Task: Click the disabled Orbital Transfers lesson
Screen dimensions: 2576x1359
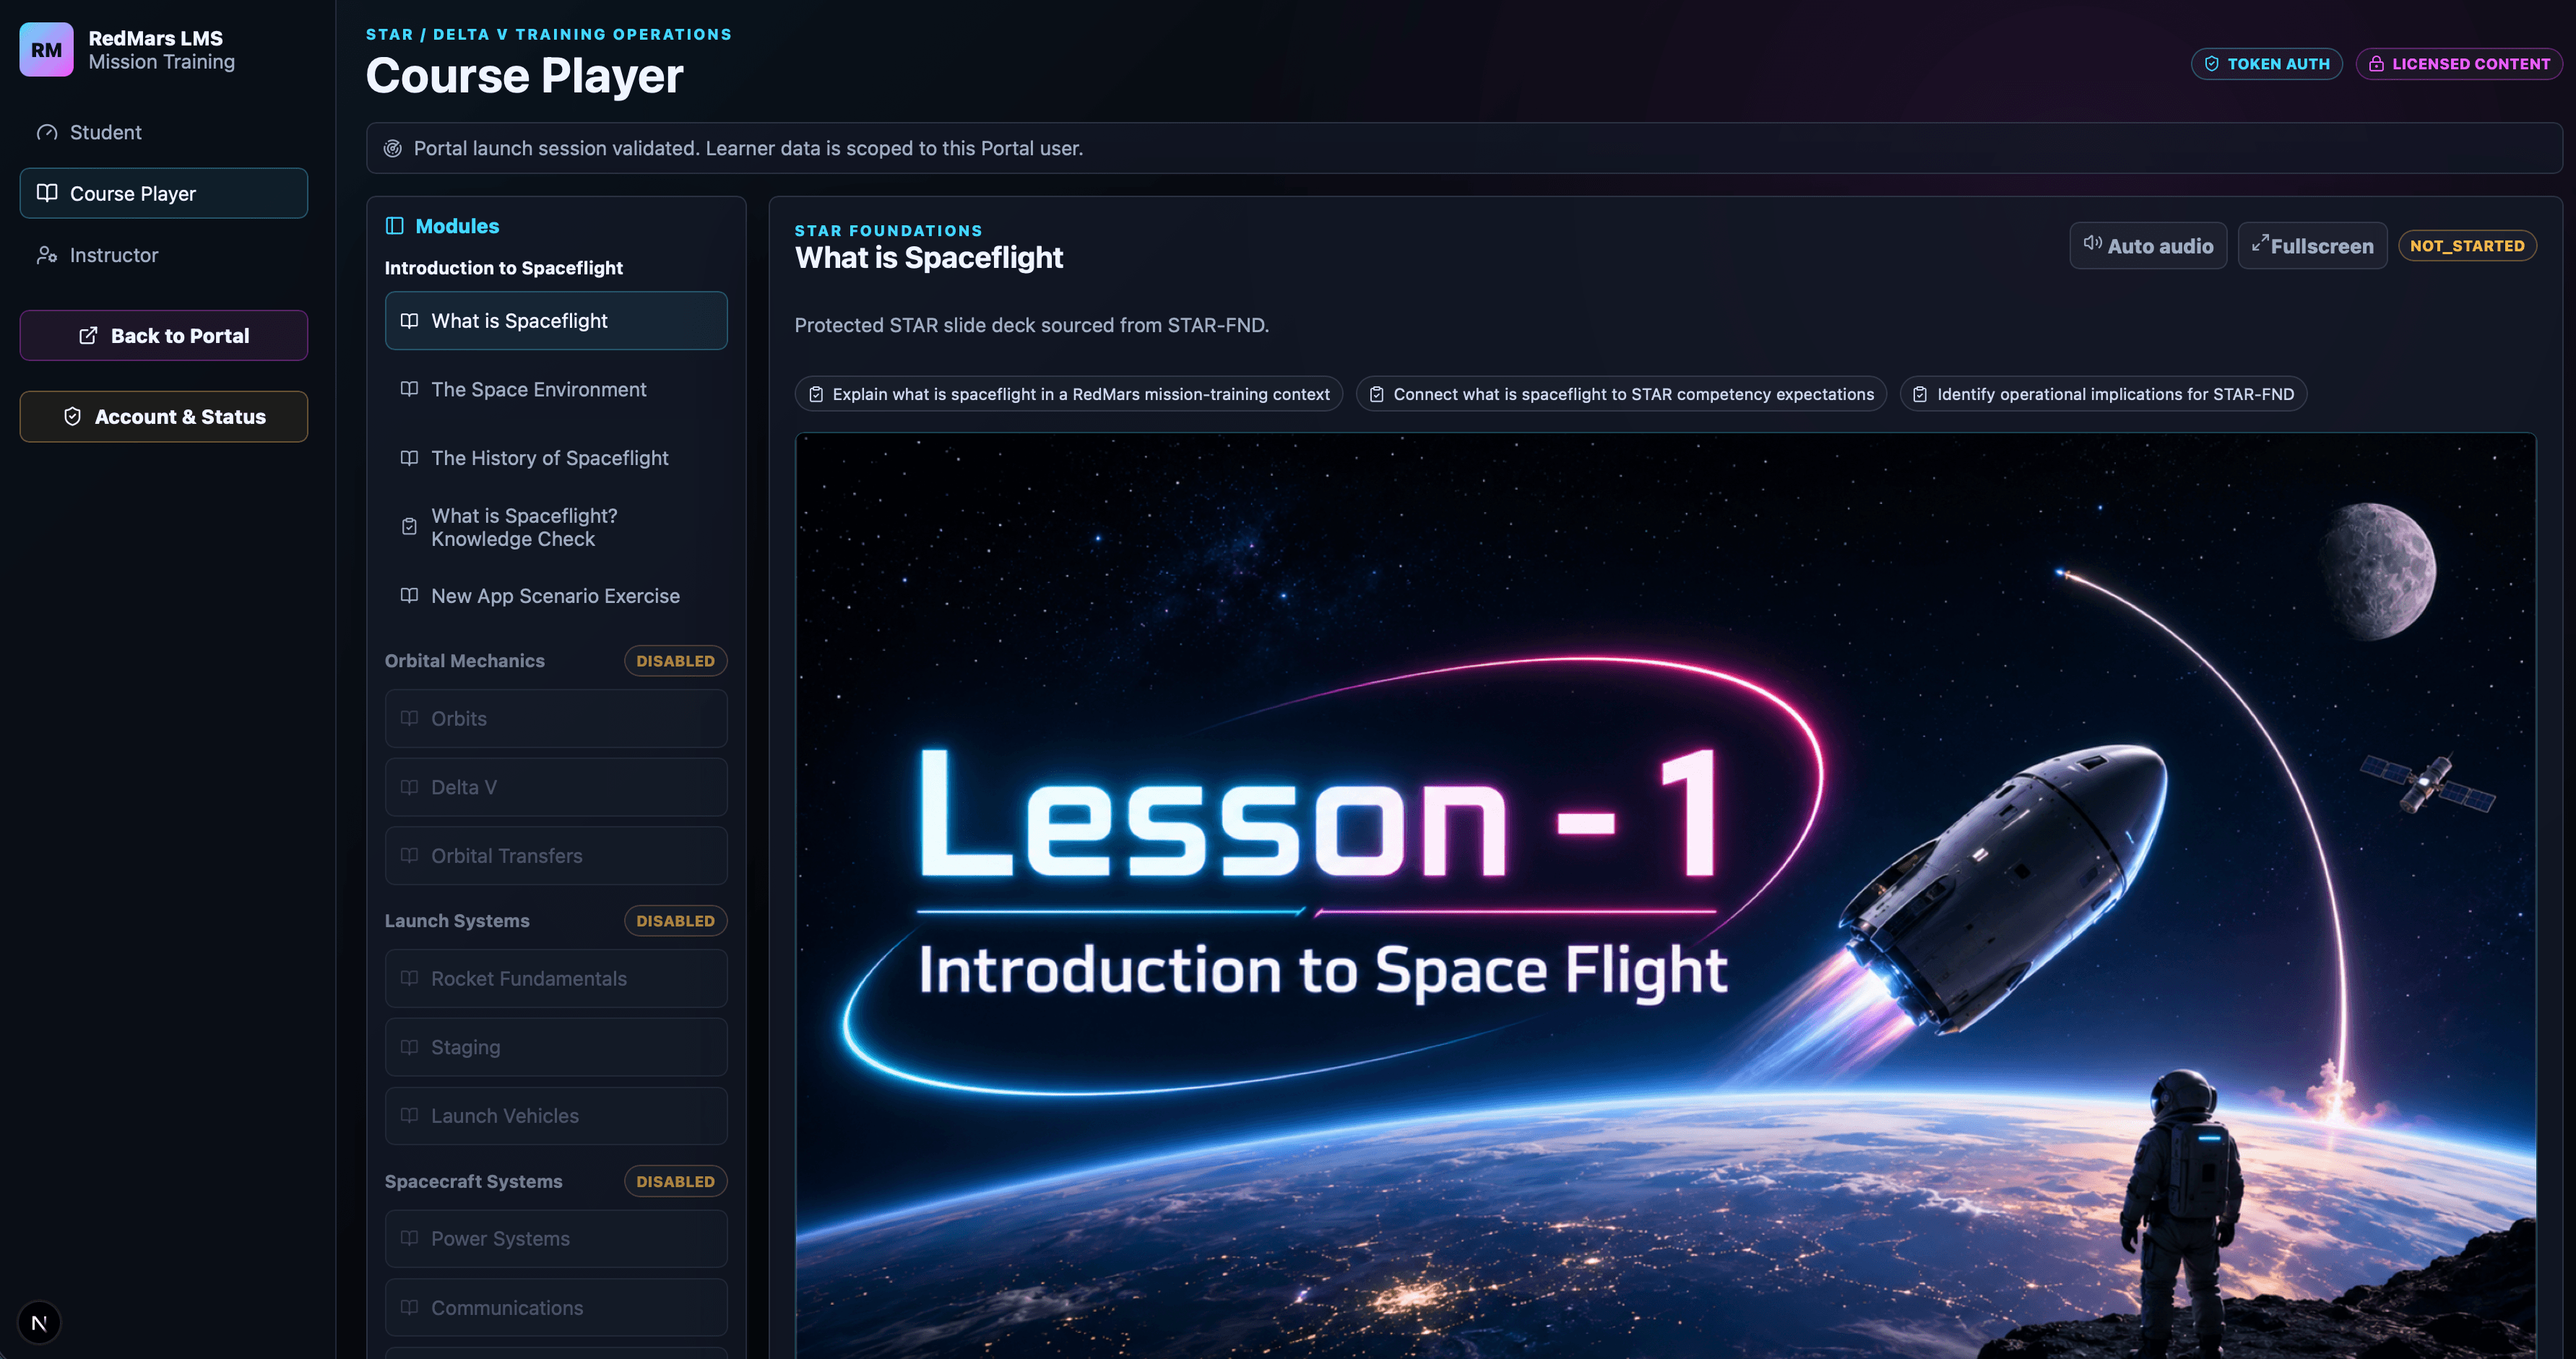Action: [556, 856]
